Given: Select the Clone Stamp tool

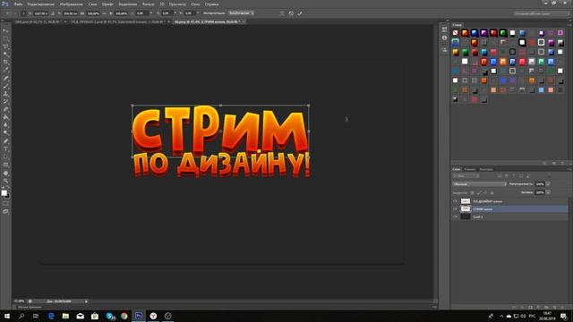Looking at the screenshot, I should pos(5,94).
